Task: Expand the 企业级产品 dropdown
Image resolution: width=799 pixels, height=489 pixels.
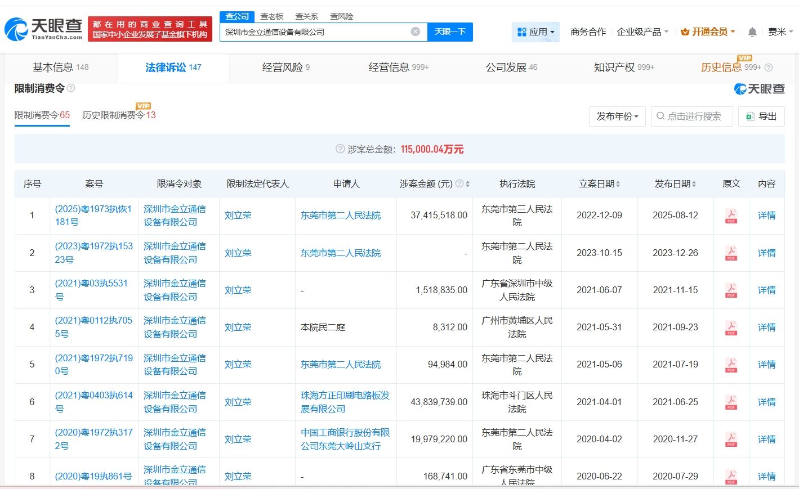Action: [x=642, y=32]
